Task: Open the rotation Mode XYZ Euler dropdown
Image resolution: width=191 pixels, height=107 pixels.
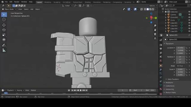Action: pyautogui.click(x=181, y=66)
